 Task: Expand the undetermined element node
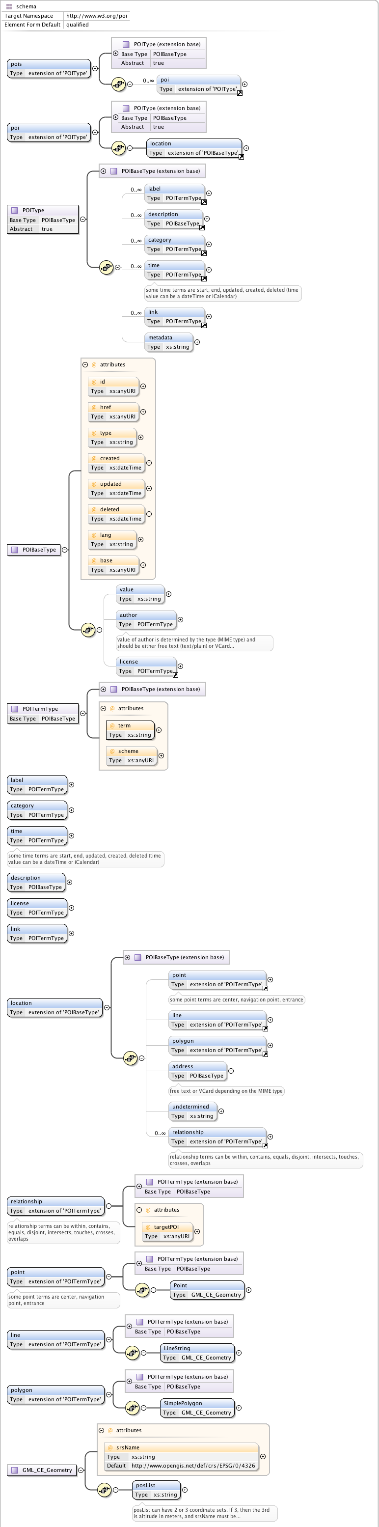[x=221, y=1111]
